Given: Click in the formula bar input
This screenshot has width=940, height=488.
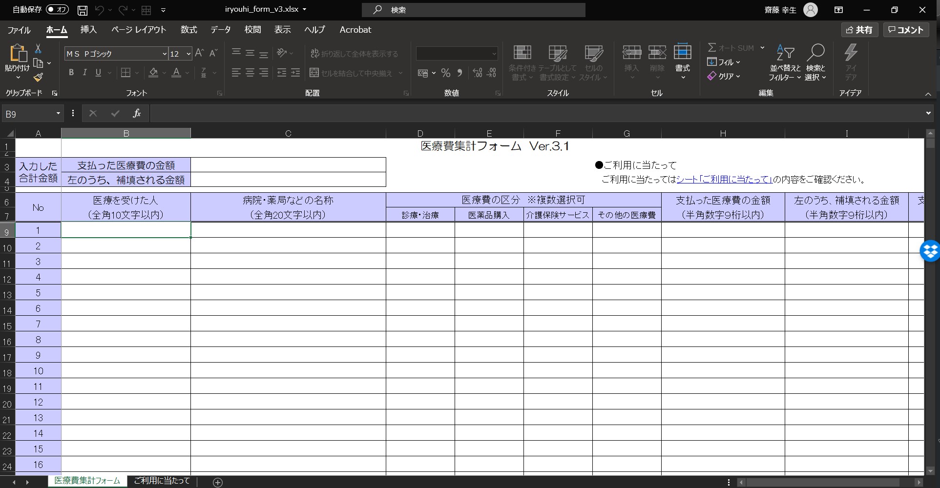Looking at the screenshot, I should click(x=536, y=113).
